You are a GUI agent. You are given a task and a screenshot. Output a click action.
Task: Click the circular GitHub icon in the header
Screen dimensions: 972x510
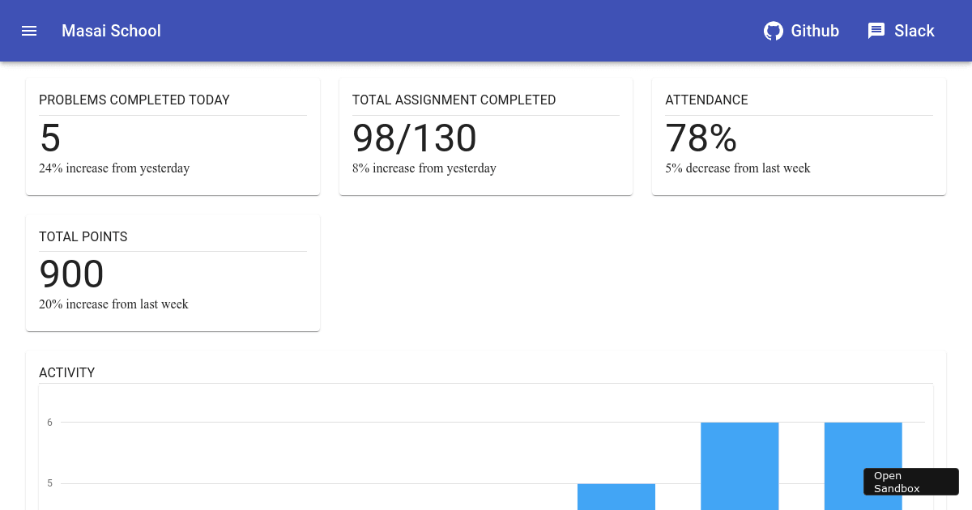(x=774, y=31)
